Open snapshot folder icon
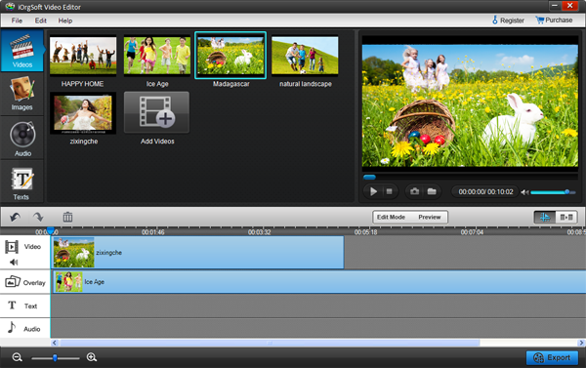Screen dimensions: 586x368 point(432,191)
